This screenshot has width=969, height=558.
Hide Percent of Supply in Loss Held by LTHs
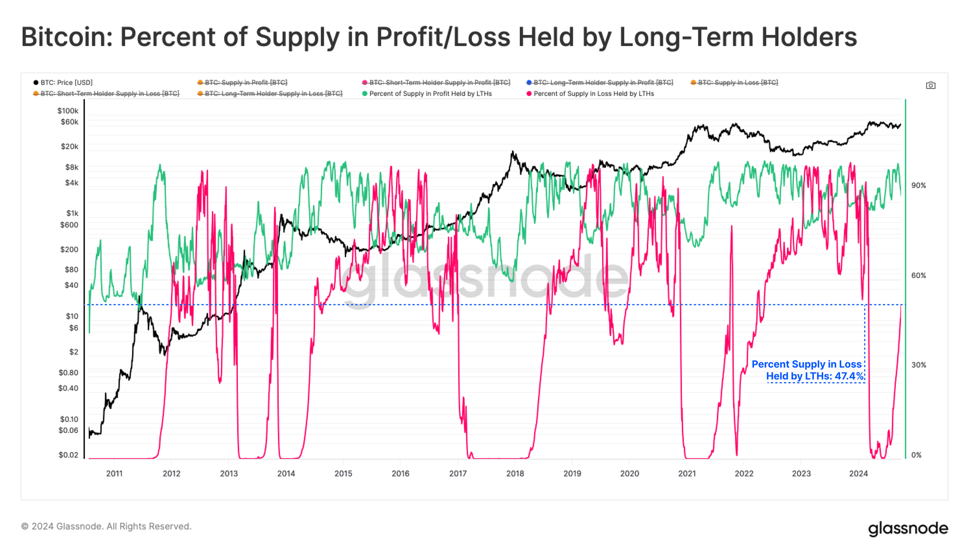coord(594,94)
